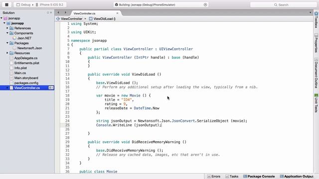
Task: Close the Solution pad
Action: pyautogui.click(x=51, y=12)
